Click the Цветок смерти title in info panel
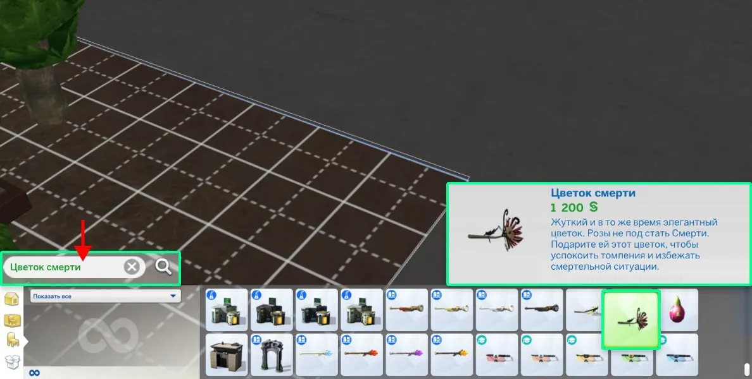The height and width of the screenshot is (379, 752). (592, 193)
